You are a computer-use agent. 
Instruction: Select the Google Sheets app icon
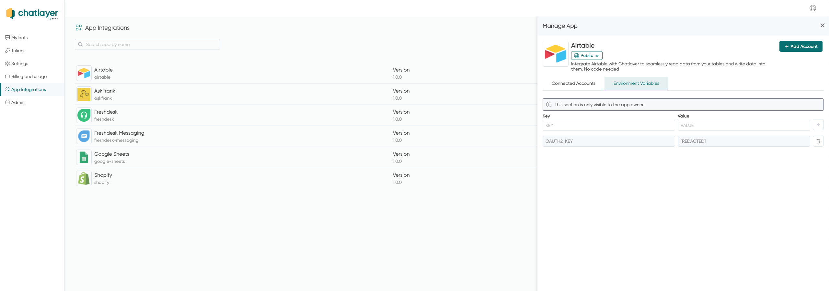(x=84, y=157)
